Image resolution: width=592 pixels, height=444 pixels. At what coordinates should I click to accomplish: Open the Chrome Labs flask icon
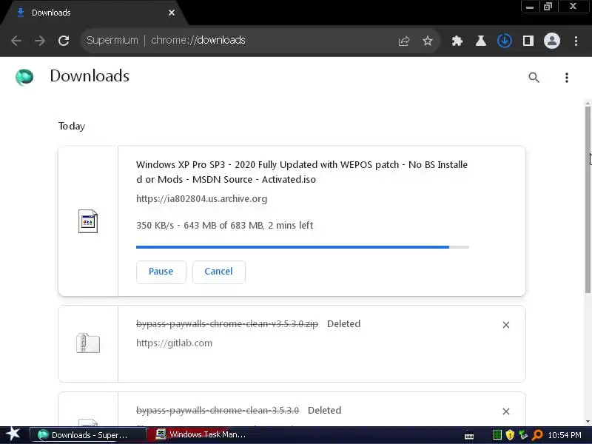point(480,41)
